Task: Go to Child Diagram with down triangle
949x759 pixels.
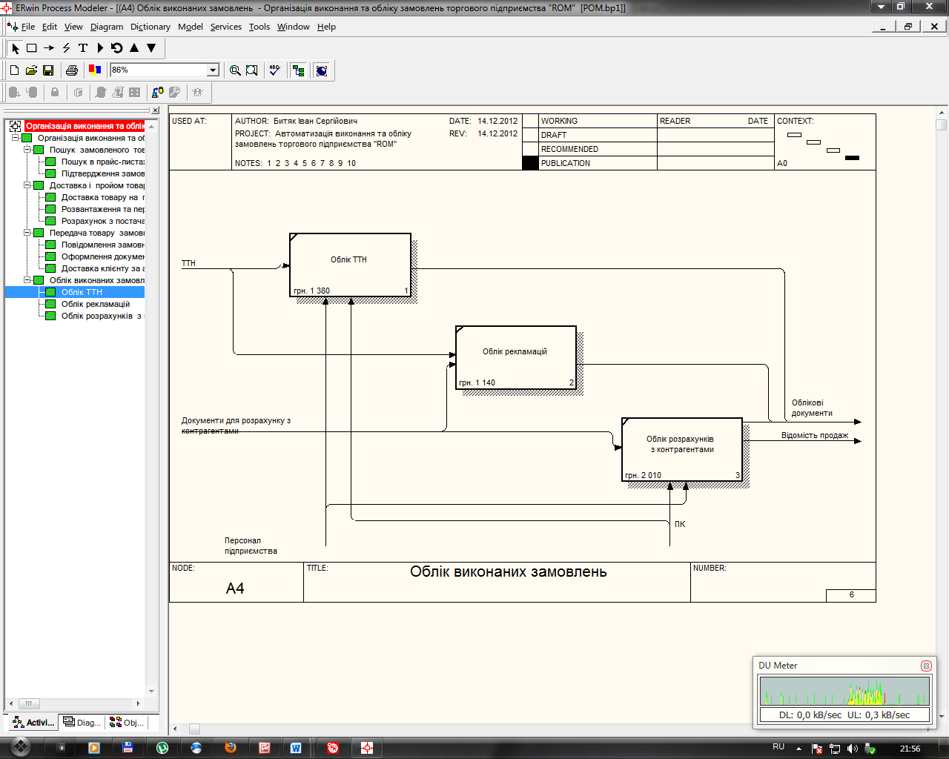Action: coord(151,48)
